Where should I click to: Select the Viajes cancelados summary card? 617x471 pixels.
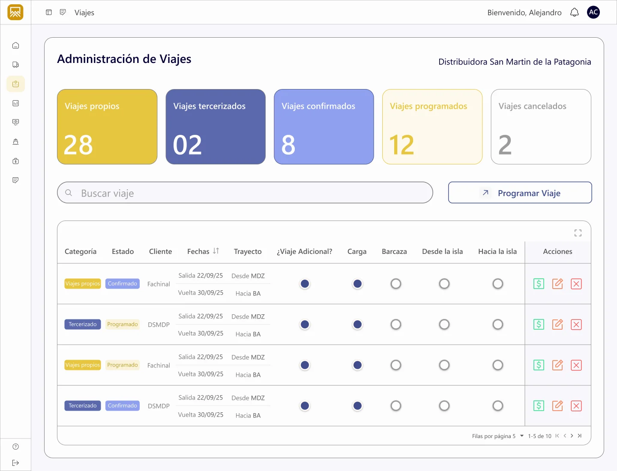click(541, 127)
